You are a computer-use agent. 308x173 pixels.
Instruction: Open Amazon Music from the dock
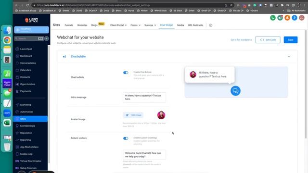point(7,84)
